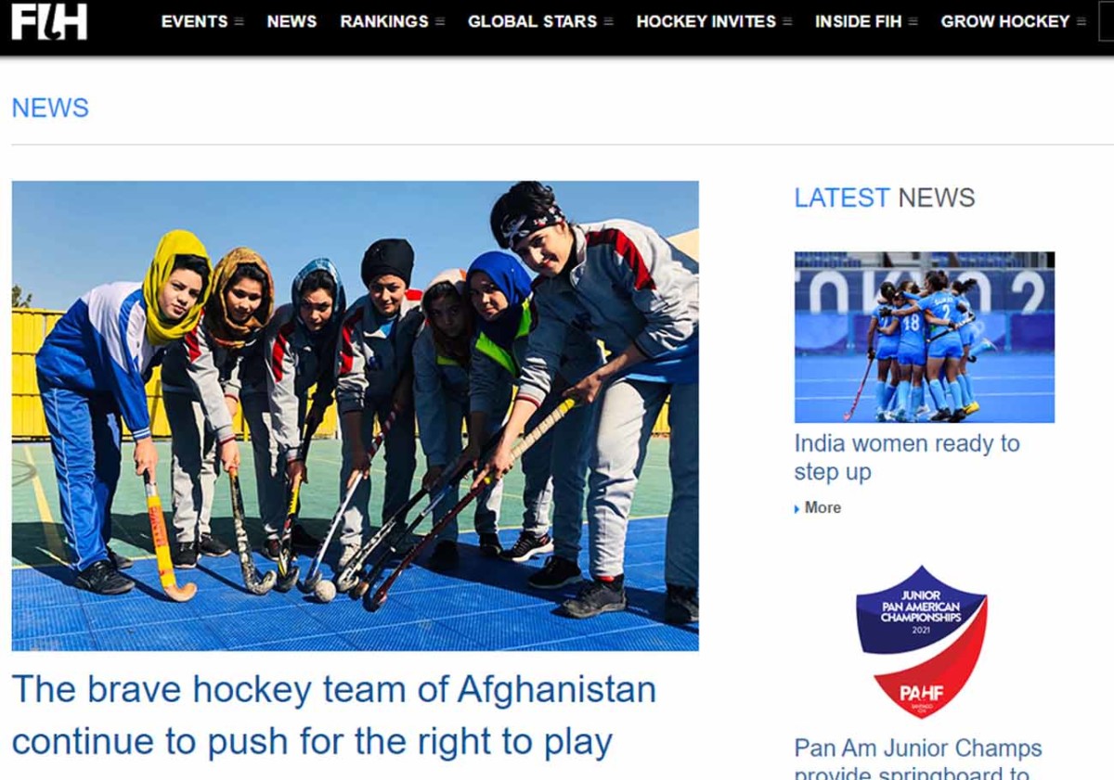Open the News menu item
Image resolution: width=1114 pixels, height=780 pixels.
[291, 21]
